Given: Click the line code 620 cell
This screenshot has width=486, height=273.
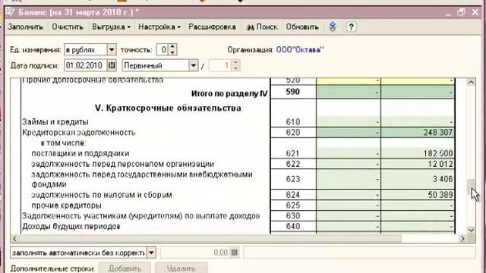Looking at the screenshot, I should click(x=293, y=133).
